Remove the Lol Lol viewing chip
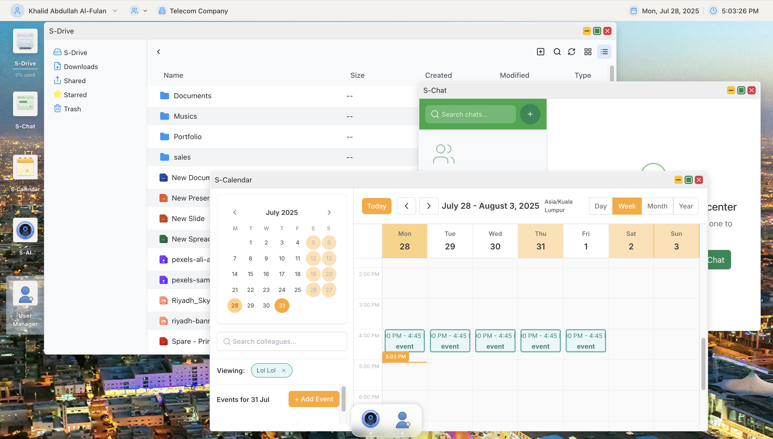 (283, 370)
